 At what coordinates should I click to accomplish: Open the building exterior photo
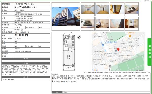[x=66, y=16]
